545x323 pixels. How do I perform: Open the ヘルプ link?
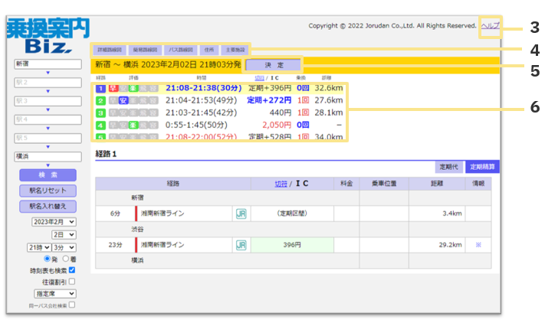point(490,26)
